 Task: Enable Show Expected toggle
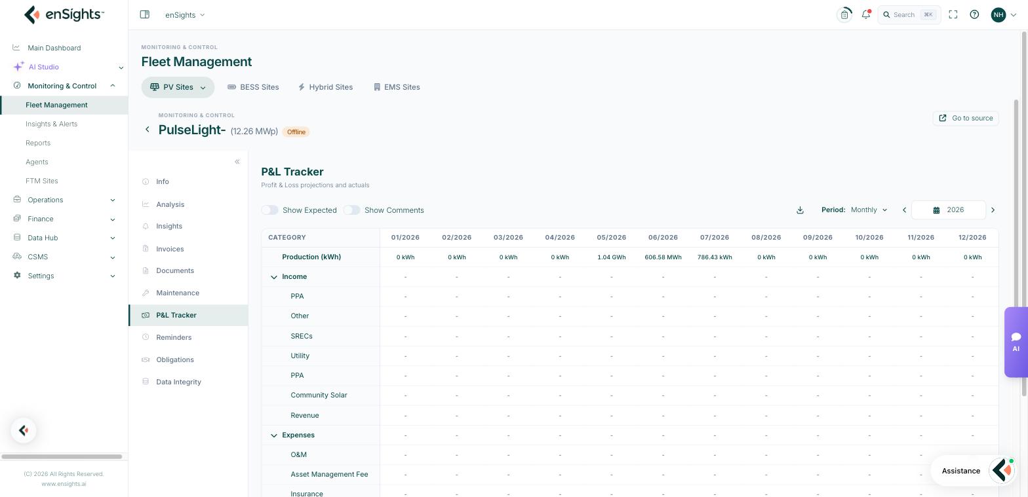[269, 210]
